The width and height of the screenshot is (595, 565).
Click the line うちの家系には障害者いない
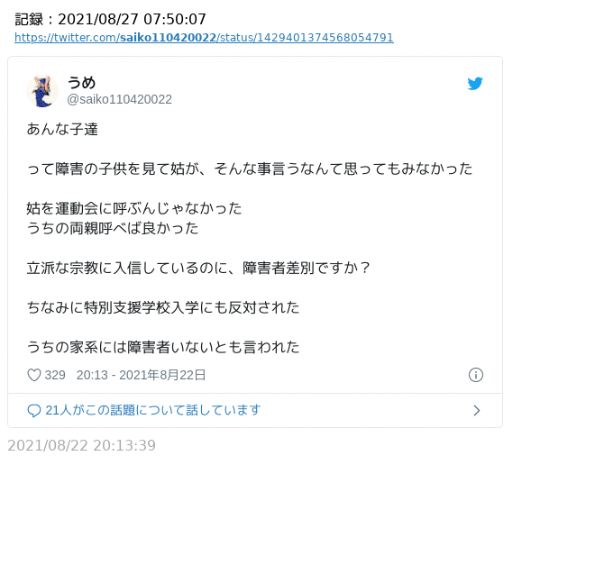pos(163,347)
